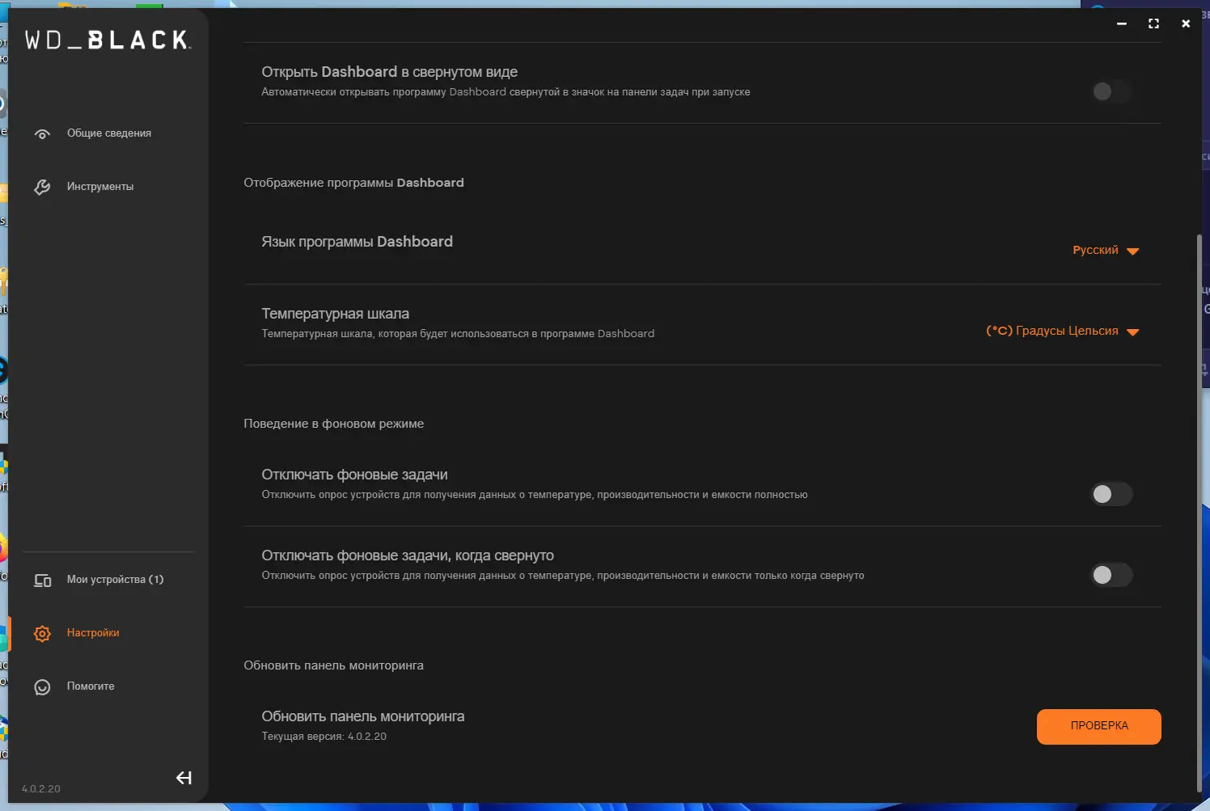This screenshot has width=1210, height=811.
Task: Open Общие сведения section
Action: pos(109,133)
